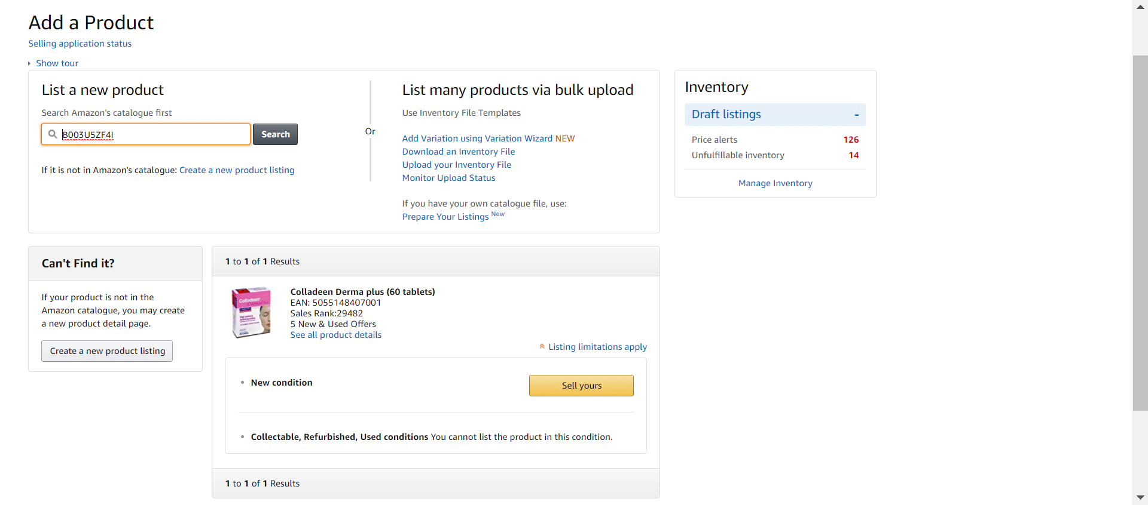
Task: Click the scrollbar up arrow
Action: tap(1140, 7)
